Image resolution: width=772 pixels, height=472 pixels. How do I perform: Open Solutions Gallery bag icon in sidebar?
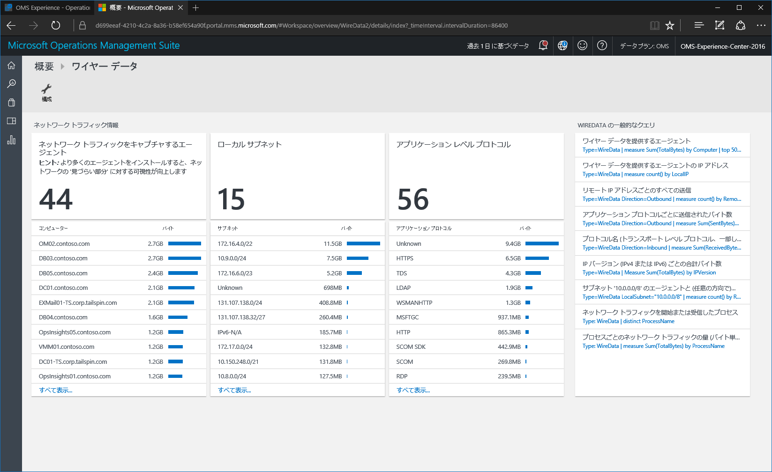pos(11,103)
